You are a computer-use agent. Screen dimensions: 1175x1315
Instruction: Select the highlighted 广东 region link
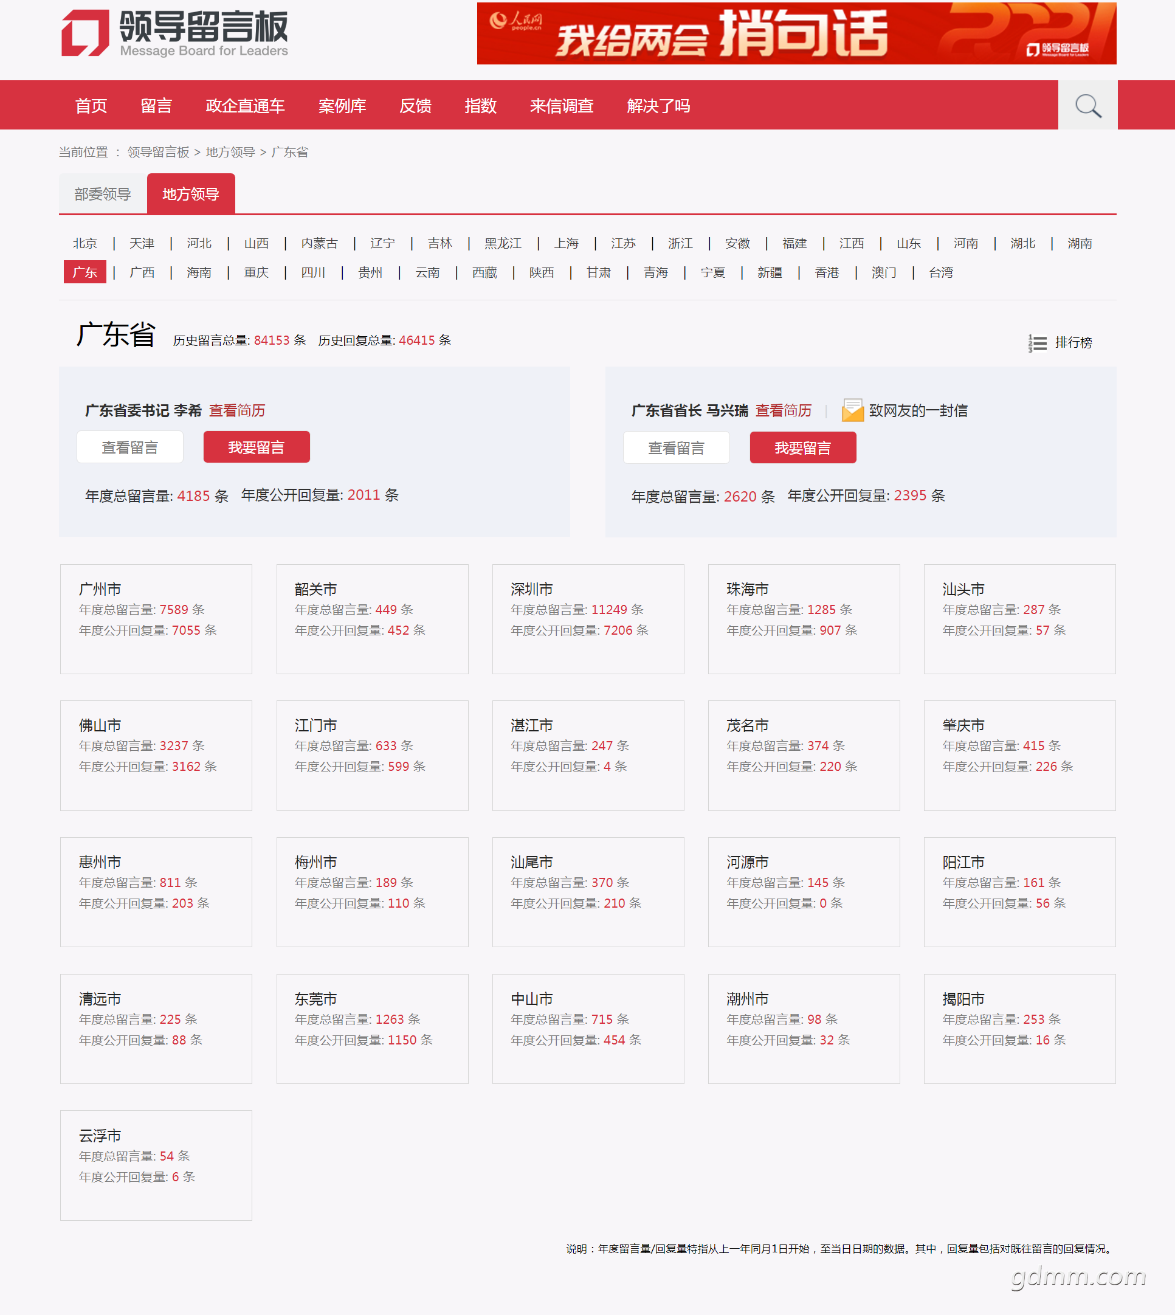click(84, 272)
